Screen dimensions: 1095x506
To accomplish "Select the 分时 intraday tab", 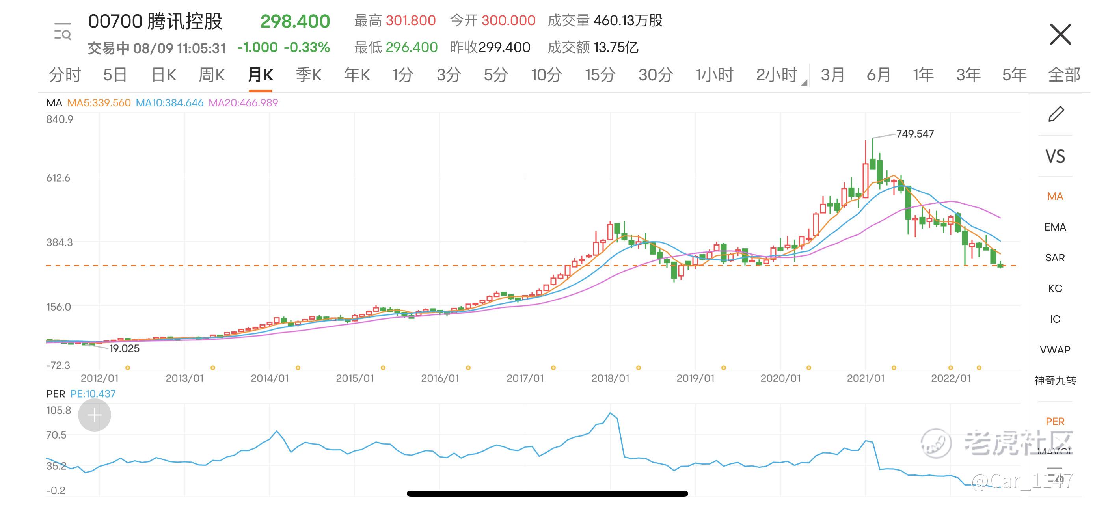I will (x=65, y=75).
